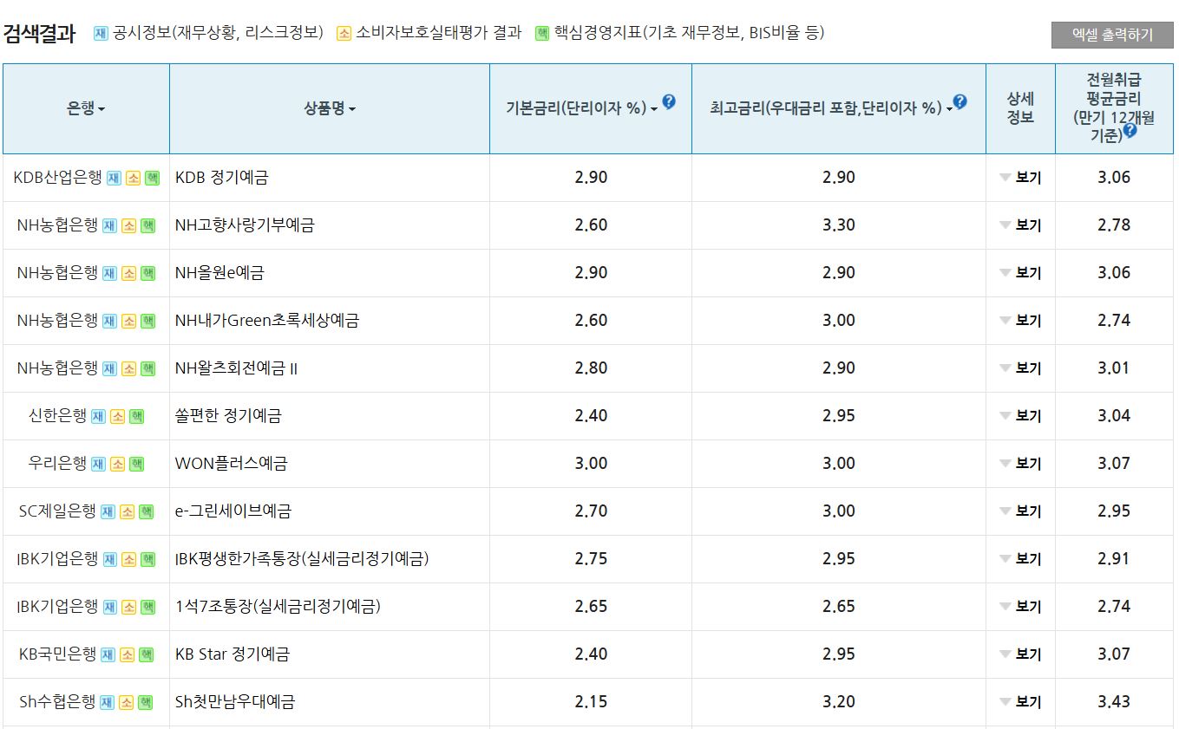Click 소 icon in 1석7조통장 row
1179x729 pixels.
(x=128, y=607)
